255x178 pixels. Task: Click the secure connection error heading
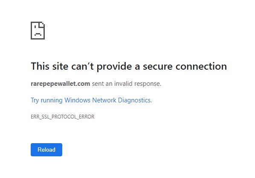pyautogui.click(x=129, y=66)
